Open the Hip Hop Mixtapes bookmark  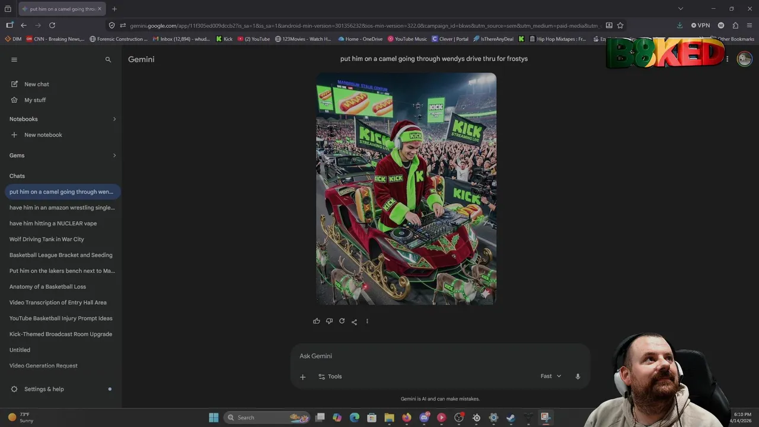pyautogui.click(x=557, y=39)
